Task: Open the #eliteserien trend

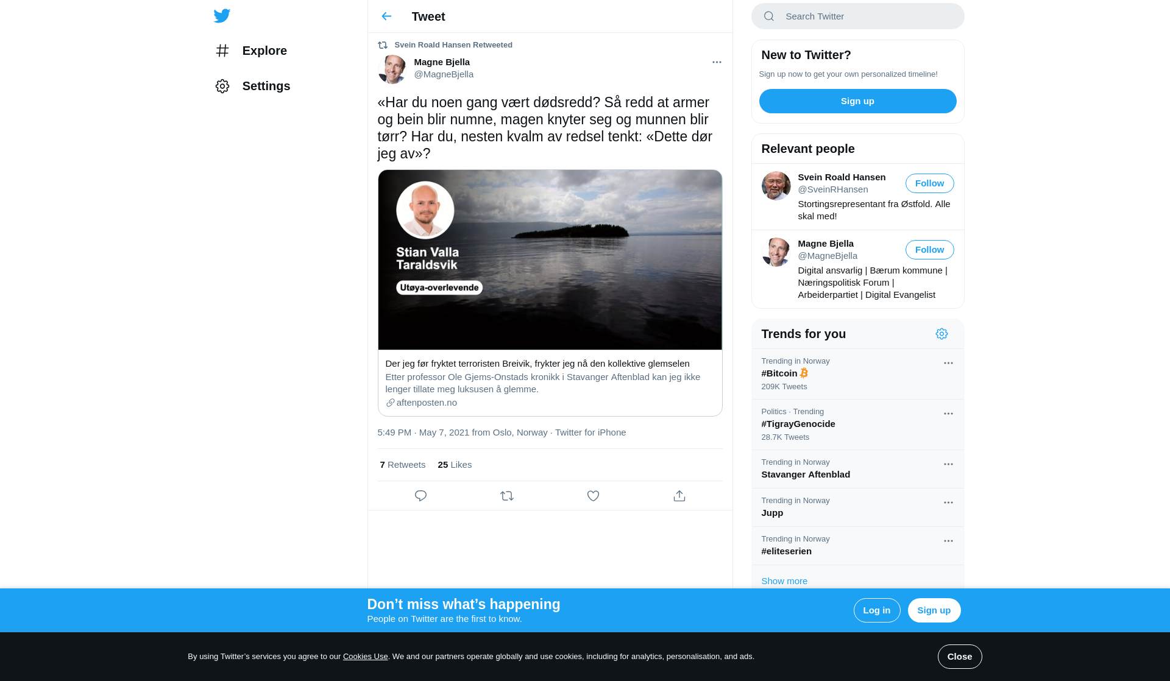Action: click(857, 546)
